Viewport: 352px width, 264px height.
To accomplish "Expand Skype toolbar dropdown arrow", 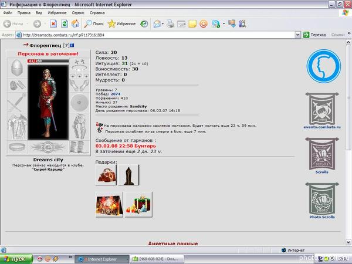I will pyautogui.click(x=224, y=24).
